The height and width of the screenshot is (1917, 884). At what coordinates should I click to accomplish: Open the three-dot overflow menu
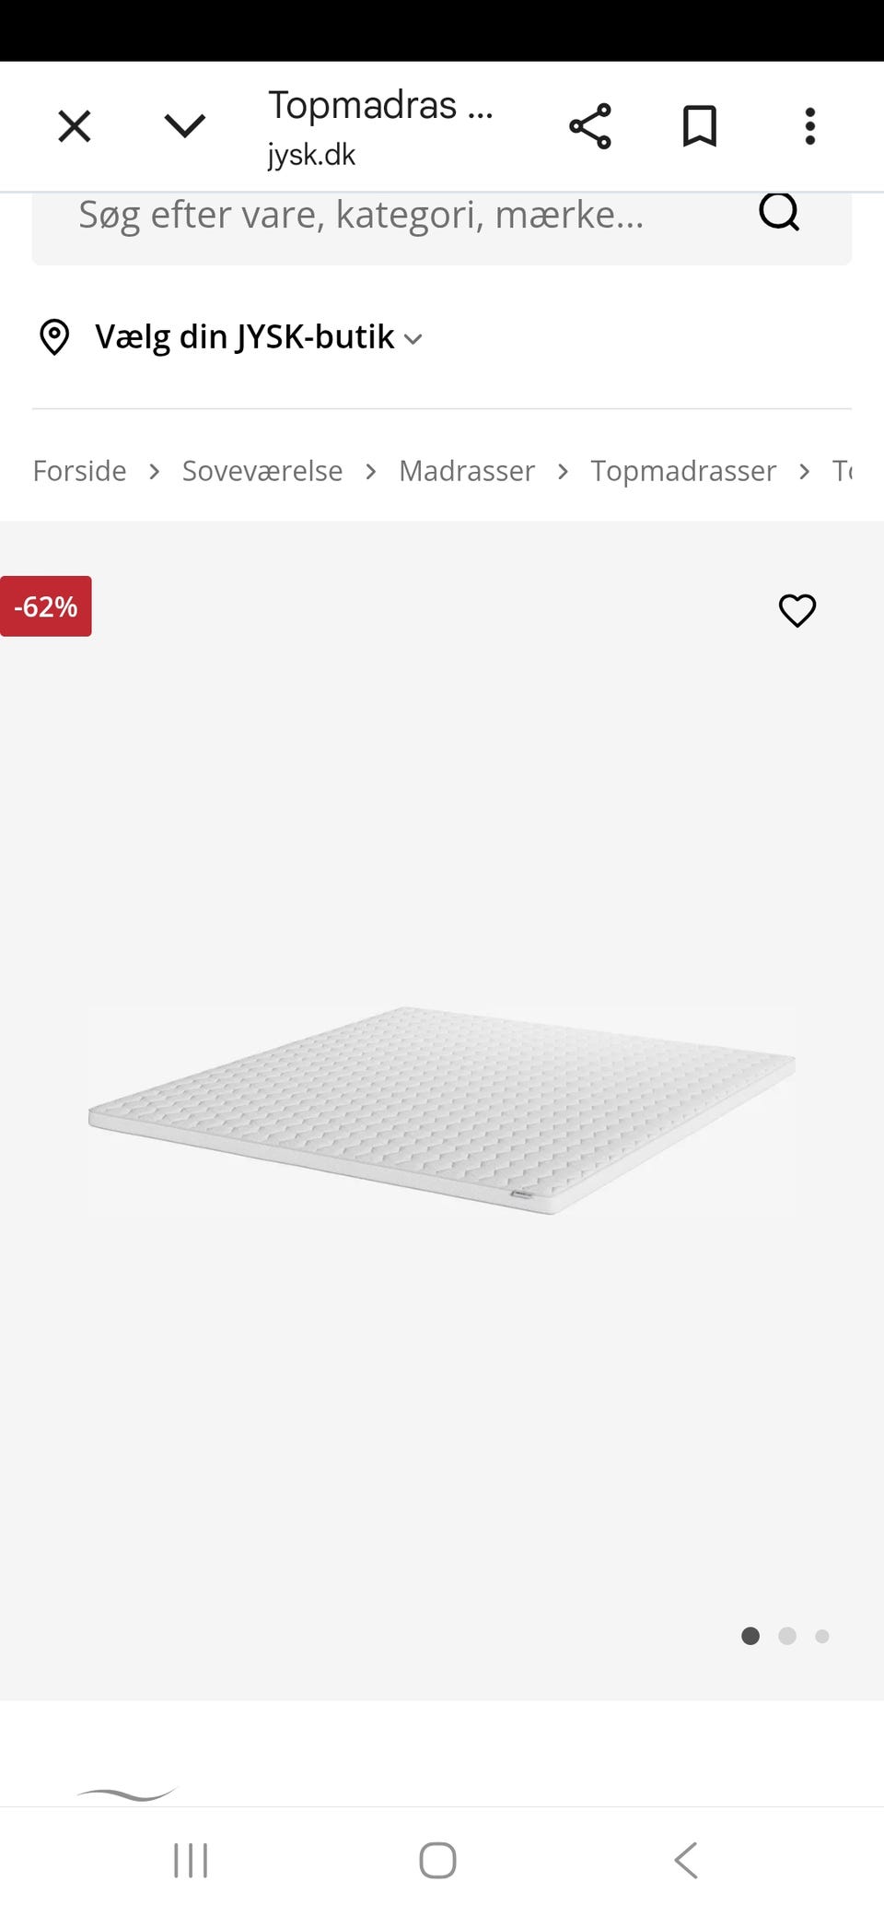(x=809, y=126)
